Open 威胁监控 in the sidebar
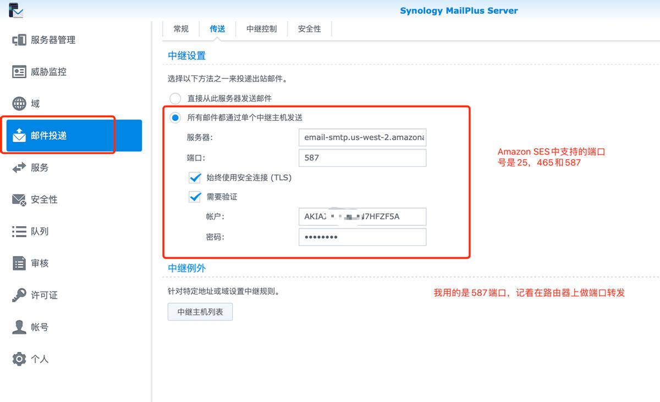 point(74,72)
